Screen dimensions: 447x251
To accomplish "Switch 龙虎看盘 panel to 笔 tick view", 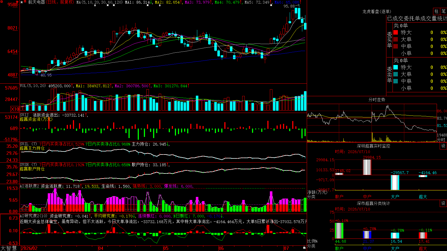I will 443,11.
